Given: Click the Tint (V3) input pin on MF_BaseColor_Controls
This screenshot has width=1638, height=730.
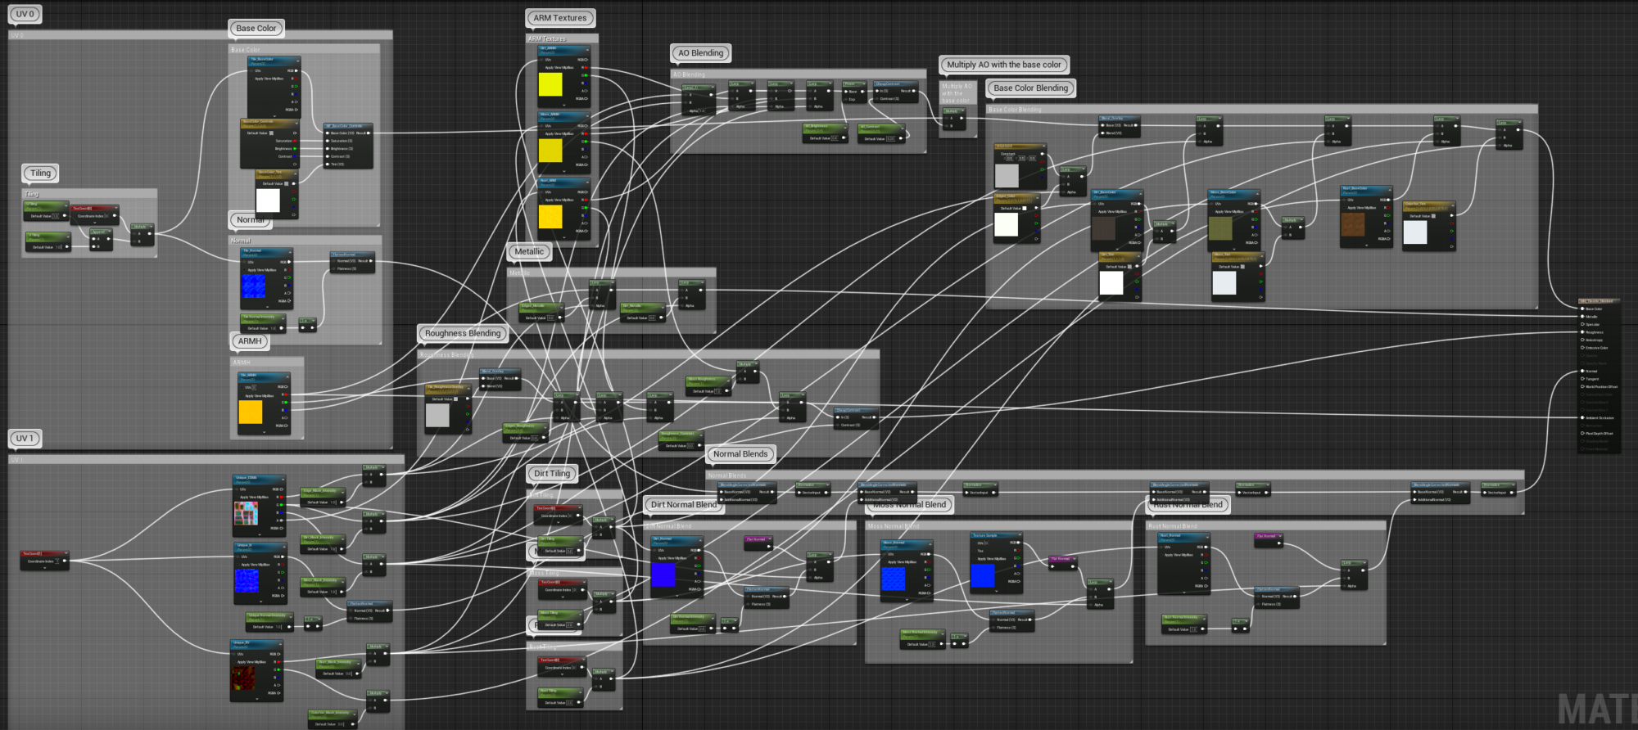Looking at the screenshot, I should click(x=328, y=164).
